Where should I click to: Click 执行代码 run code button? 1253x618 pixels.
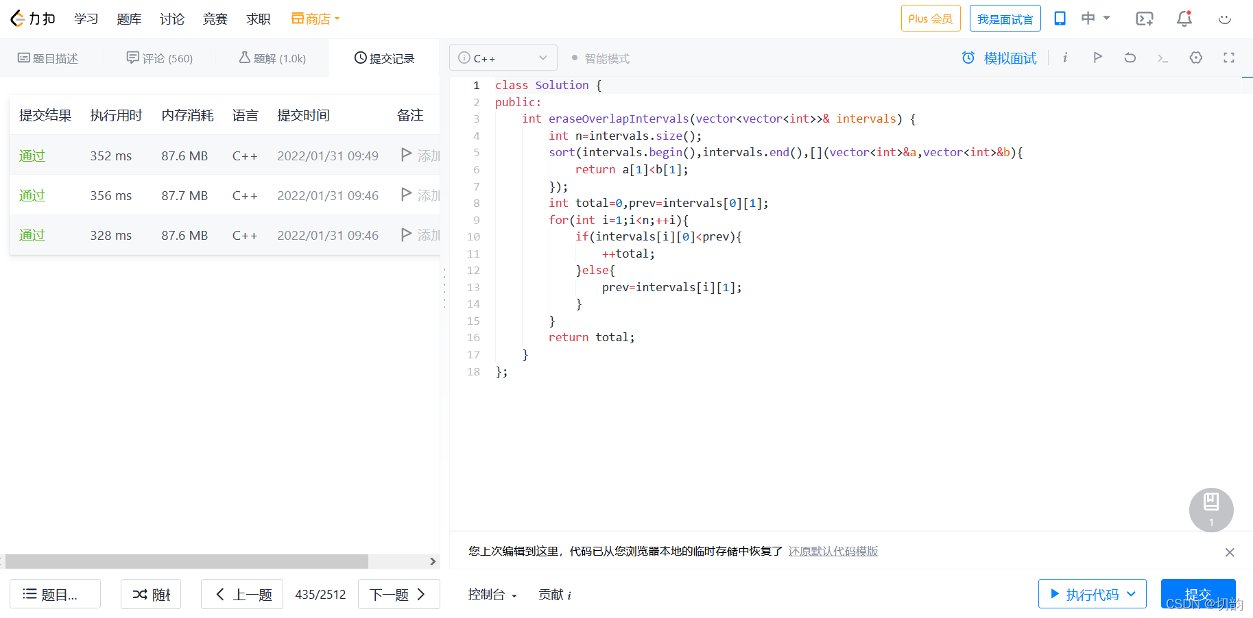click(1084, 594)
